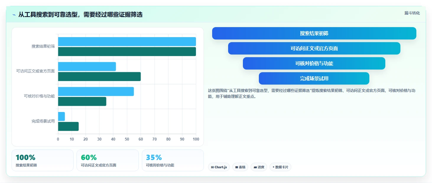The image size is (432, 183).
Task: Click the 100% stat card value
Action: click(x=25, y=158)
